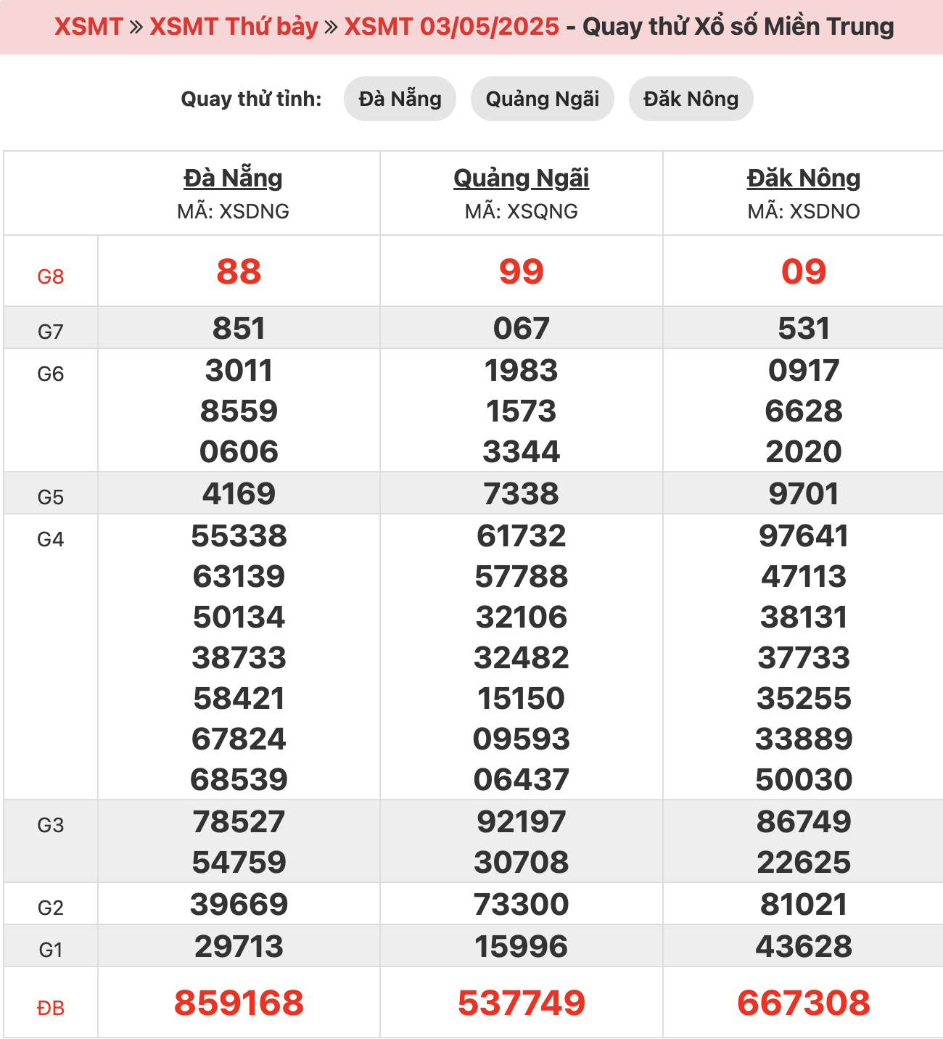Image resolution: width=943 pixels, height=1039 pixels.
Task: Click G3 number 30708
Action: pyautogui.click(x=522, y=862)
